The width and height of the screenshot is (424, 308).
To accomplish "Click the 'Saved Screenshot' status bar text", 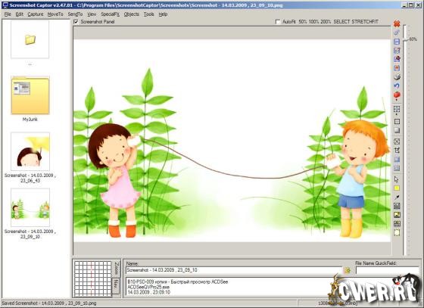I will (x=49, y=303).
